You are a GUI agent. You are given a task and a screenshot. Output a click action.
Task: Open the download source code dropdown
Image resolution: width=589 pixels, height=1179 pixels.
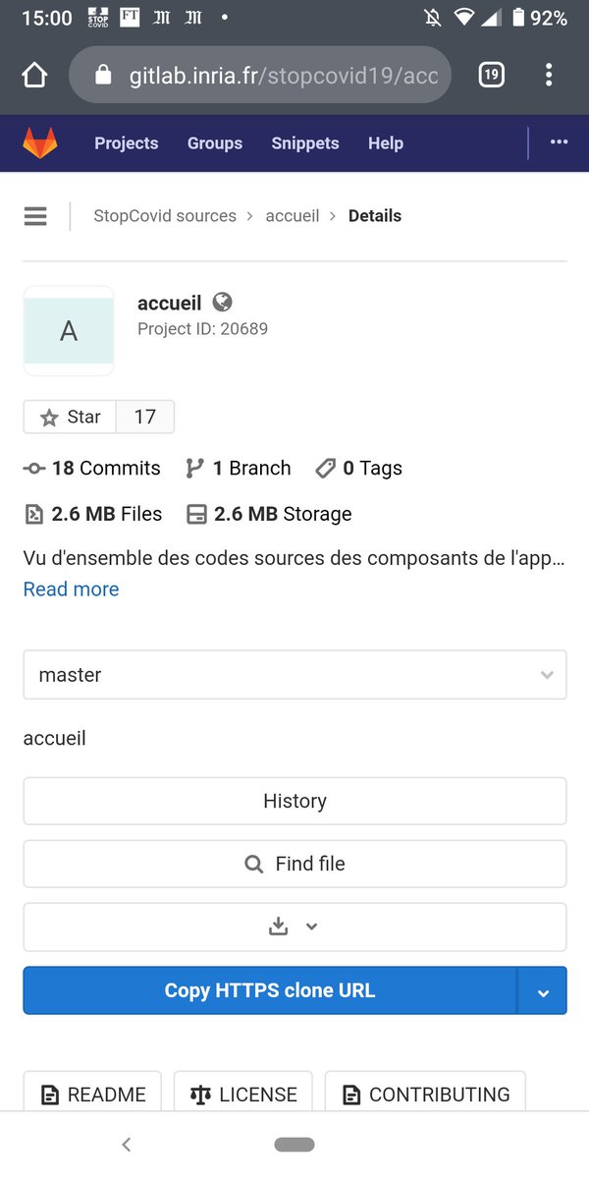[x=294, y=926]
